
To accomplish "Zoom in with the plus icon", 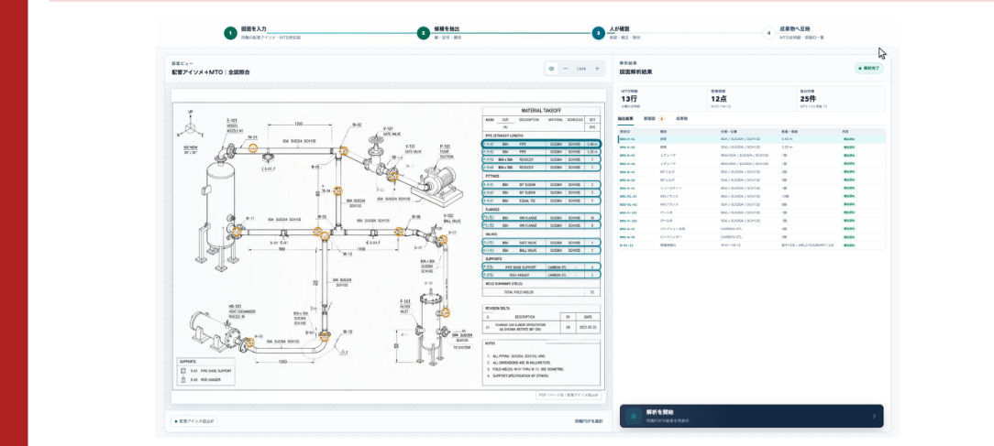I will pos(597,69).
